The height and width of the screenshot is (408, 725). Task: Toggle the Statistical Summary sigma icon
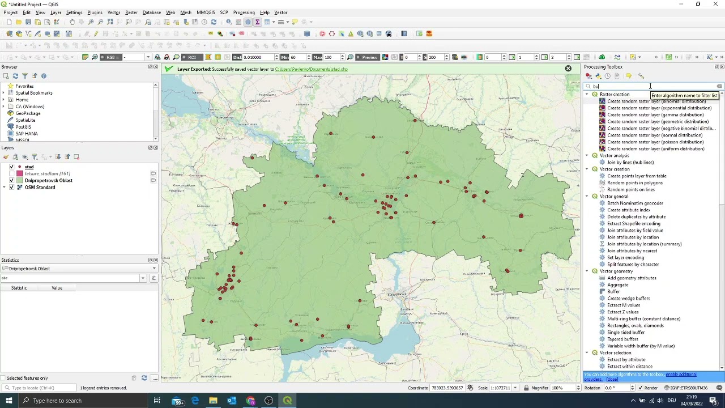tap(258, 22)
